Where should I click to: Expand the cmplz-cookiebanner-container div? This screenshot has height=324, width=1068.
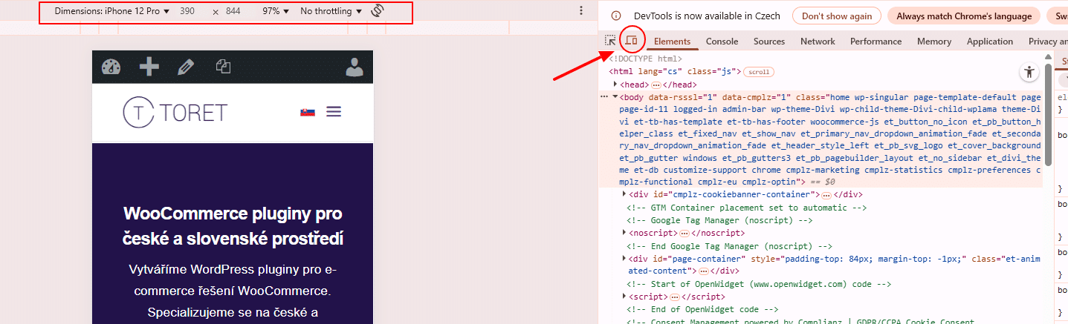tap(624, 194)
